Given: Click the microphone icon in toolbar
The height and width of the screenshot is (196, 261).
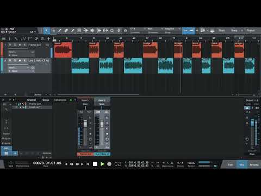Looking at the screenshot, I should 119,30.
